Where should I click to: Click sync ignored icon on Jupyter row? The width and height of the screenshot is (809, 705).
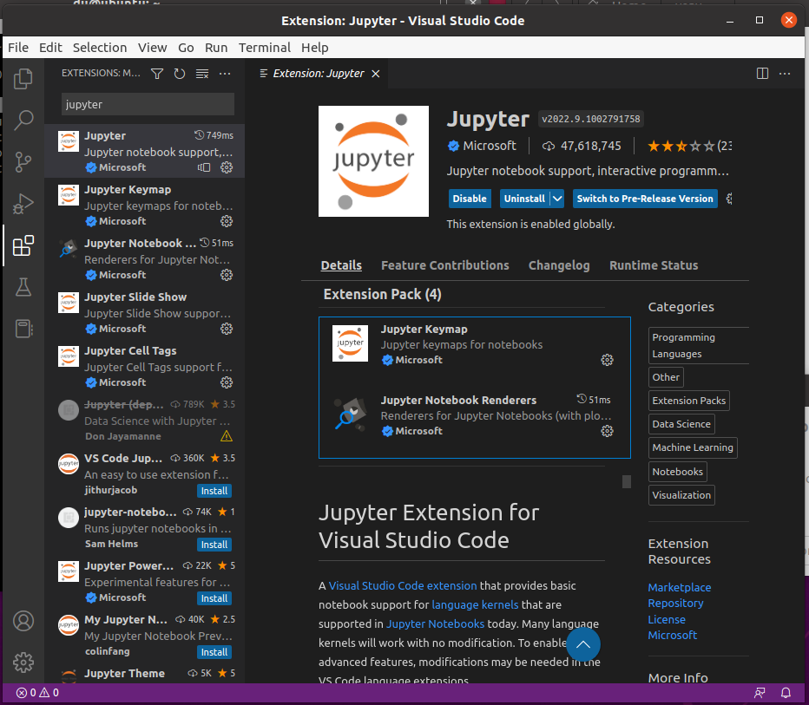204,167
